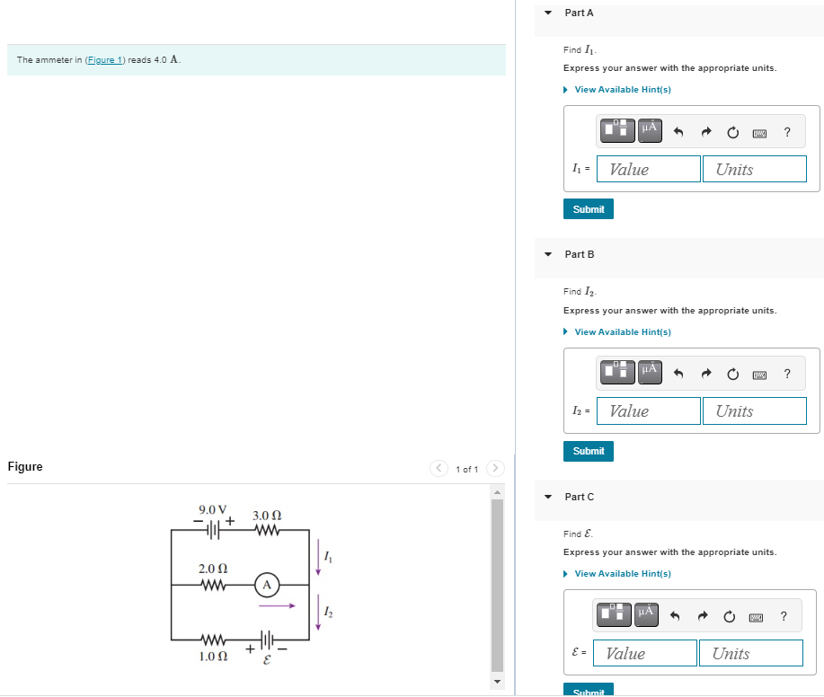Image resolution: width=824 pixels, height=697 pixels.
Task: Redo an entry using Part A toolbar arrow
Action: [x=706, y=132]
